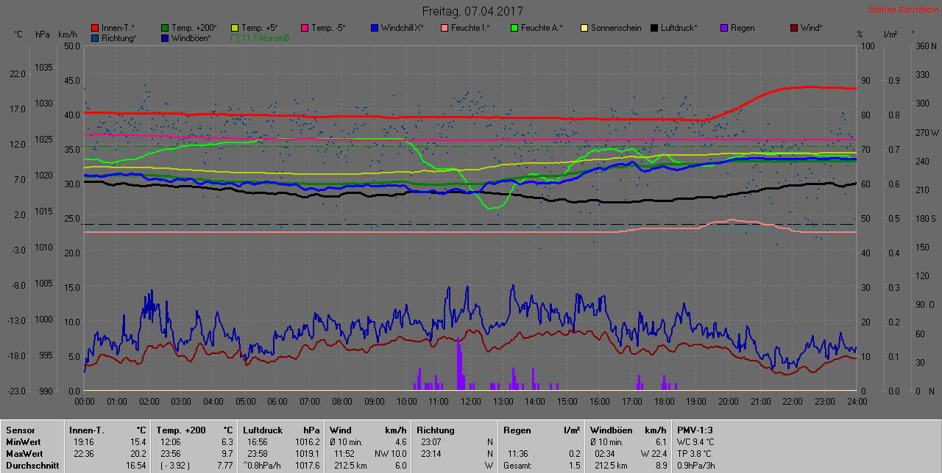
Task: Click the pink Feuchte I. swatch
Action: coord(445,28)
